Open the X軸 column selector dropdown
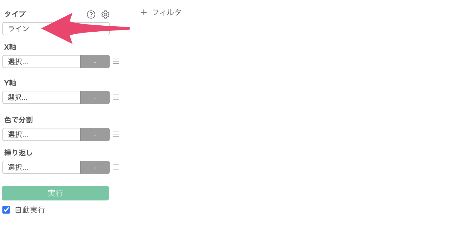The image size is (450, 236). 42,62
